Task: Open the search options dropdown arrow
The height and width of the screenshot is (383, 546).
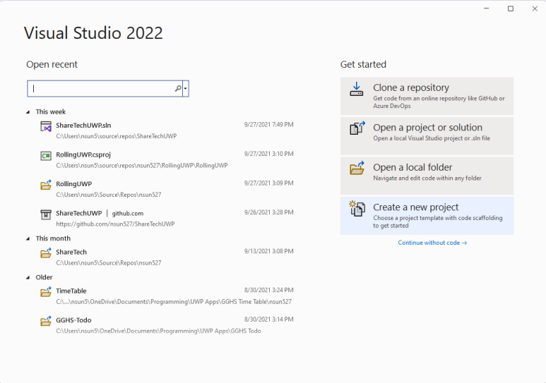Action: pyautogui.click(x=186, y=89)
